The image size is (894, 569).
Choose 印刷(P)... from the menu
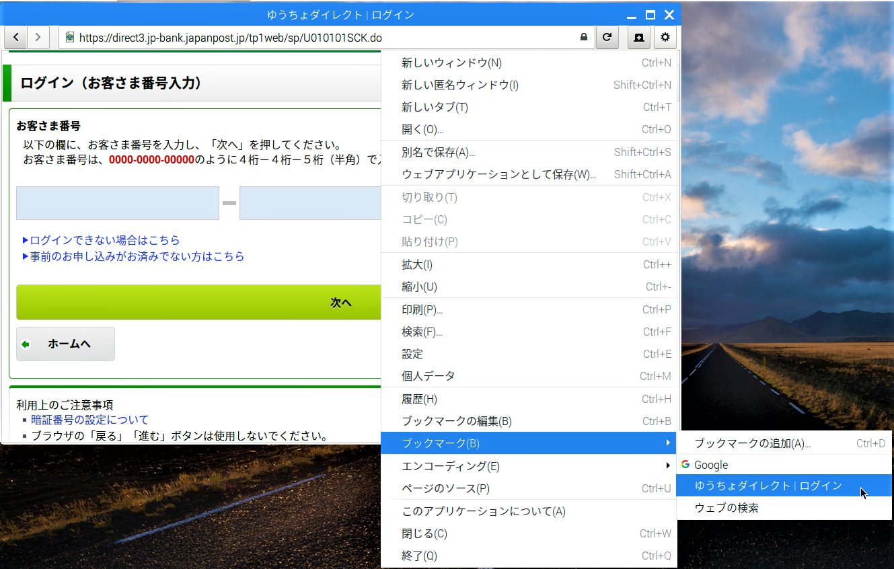coord(529,310)
